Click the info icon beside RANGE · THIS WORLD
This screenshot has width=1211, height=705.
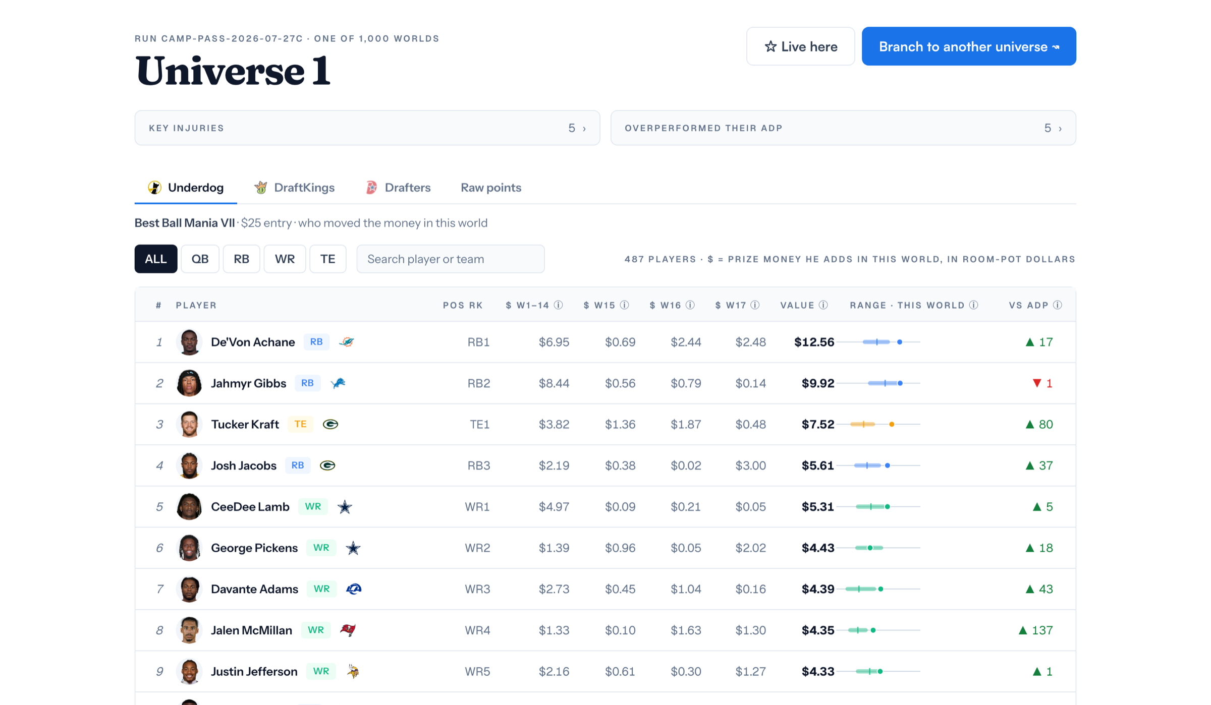point(974,305)
